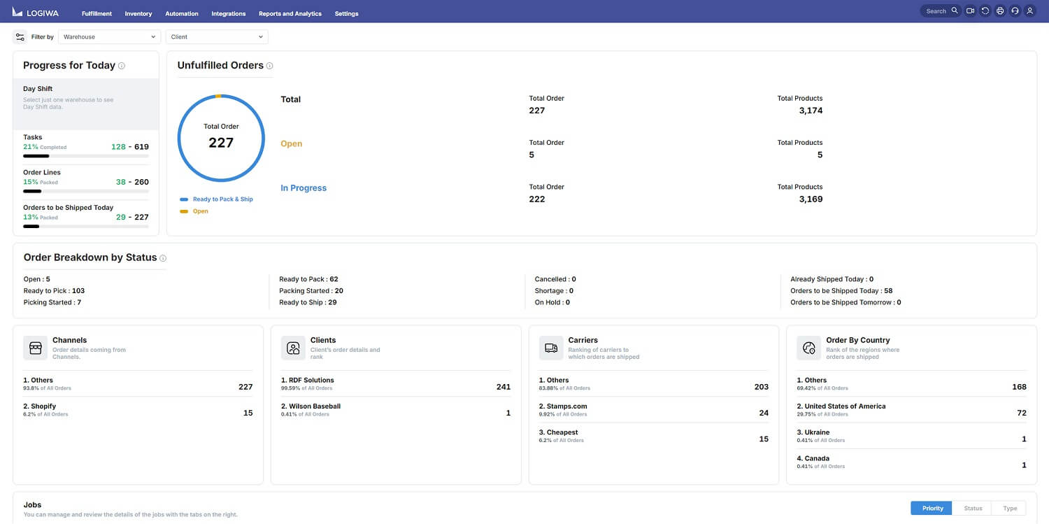Click the refresh icon in top bar
The height and width of the screenshot is (524, 1049).
985,11
